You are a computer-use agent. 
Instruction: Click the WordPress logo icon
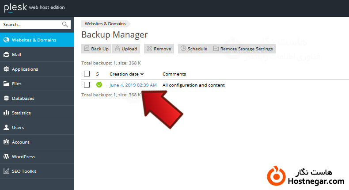coord(6,157)
